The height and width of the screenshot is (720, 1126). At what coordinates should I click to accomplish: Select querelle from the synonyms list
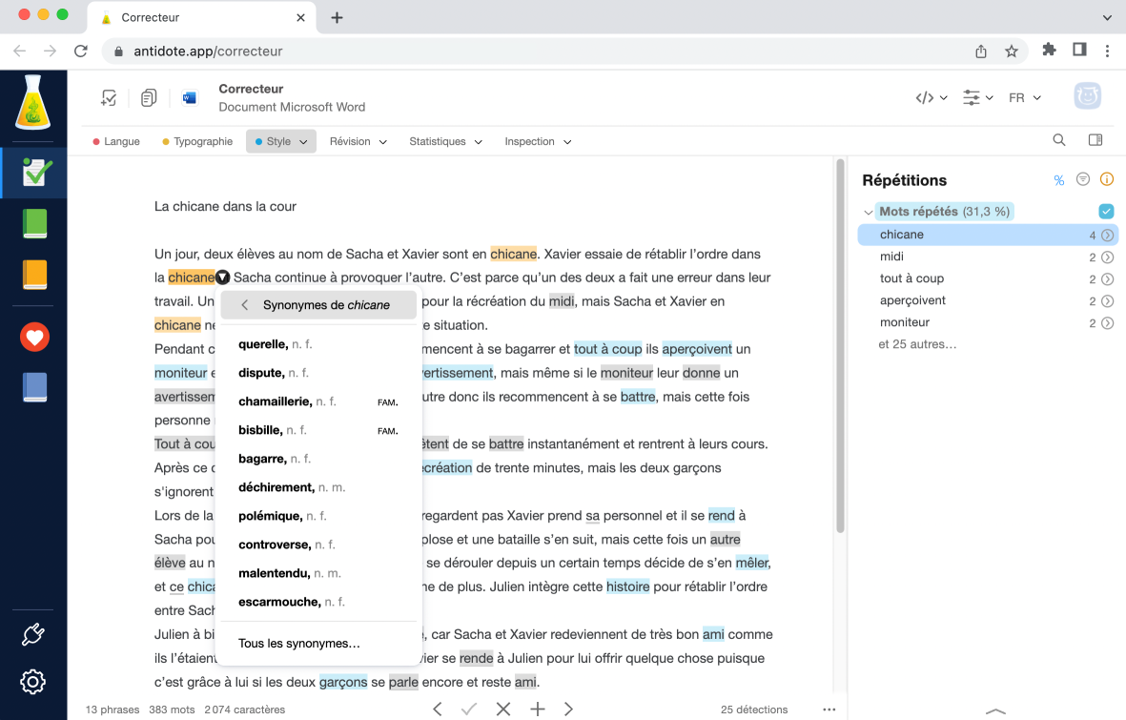tap(262, 343)
